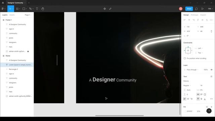Viewport: 215px width, 121px height.
Task: Click the 'A Designer Community' heading on canvas
Action: [113, 80]
